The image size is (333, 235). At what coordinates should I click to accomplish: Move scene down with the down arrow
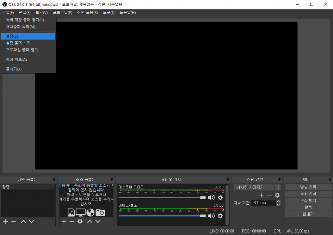point(32,221)
